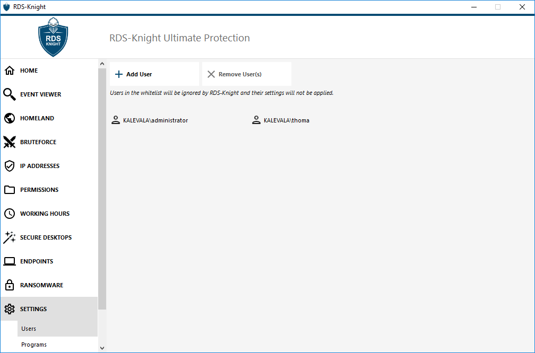Viewport: 535px width, 353px height.
Task: Select whitelisted user KALEVALA\thoma
Action: coord(281,120)
